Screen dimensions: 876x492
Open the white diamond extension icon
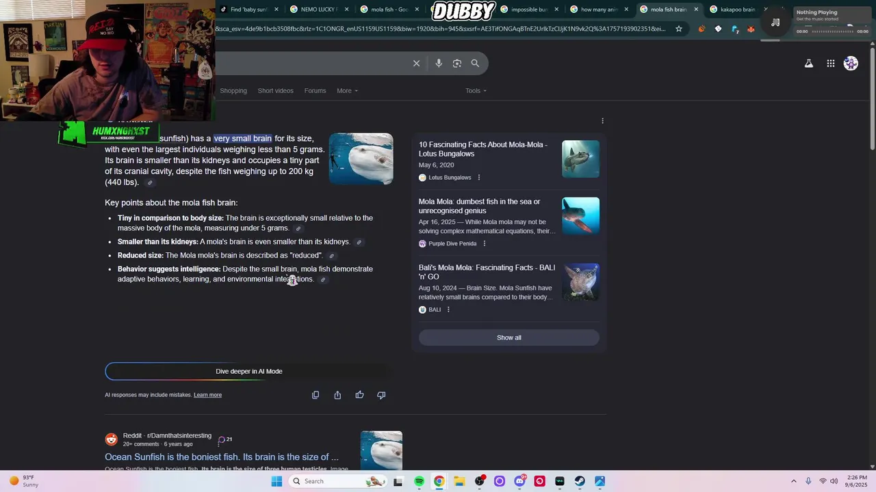click(x=718, y=29)
